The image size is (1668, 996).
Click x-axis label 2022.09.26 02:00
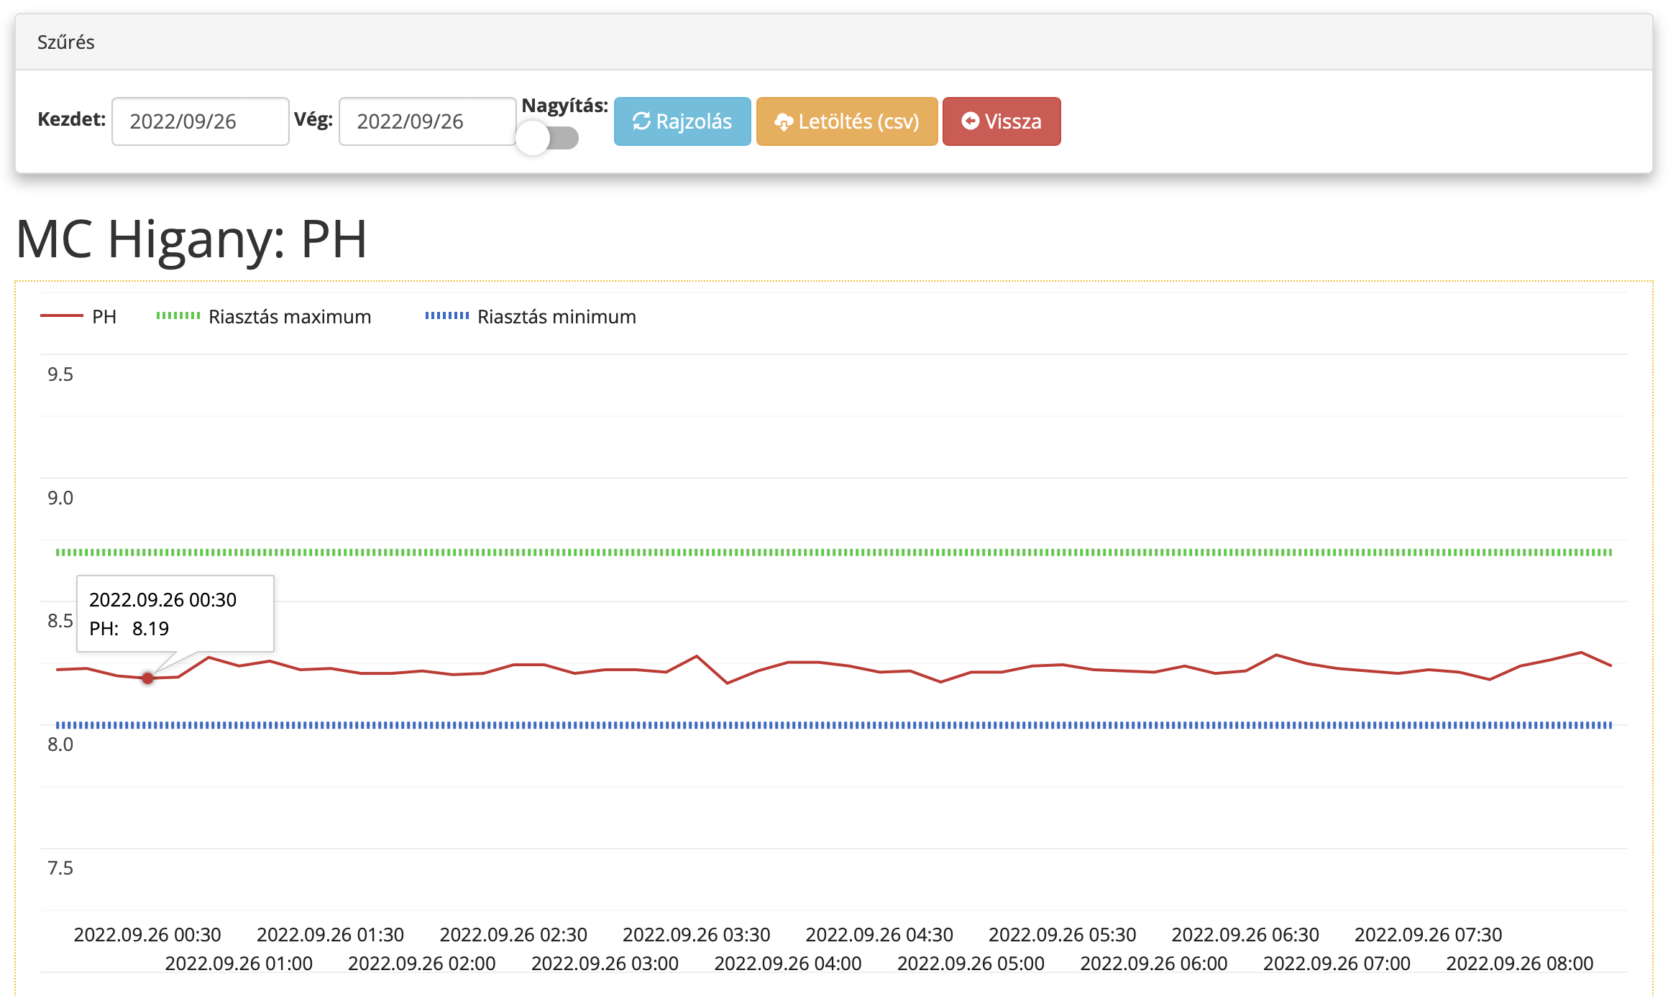(x=422, y=963)
